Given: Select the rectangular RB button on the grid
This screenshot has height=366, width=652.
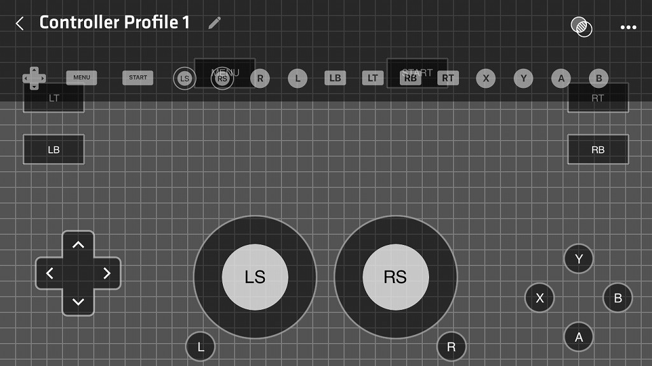Looking at the screenshot, I should (x=598, y=150).
